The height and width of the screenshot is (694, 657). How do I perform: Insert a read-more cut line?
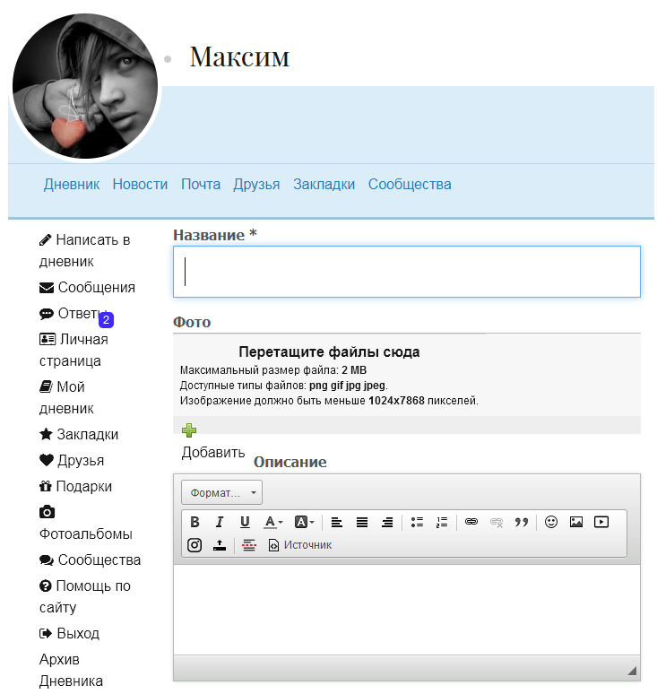(249, 545)
